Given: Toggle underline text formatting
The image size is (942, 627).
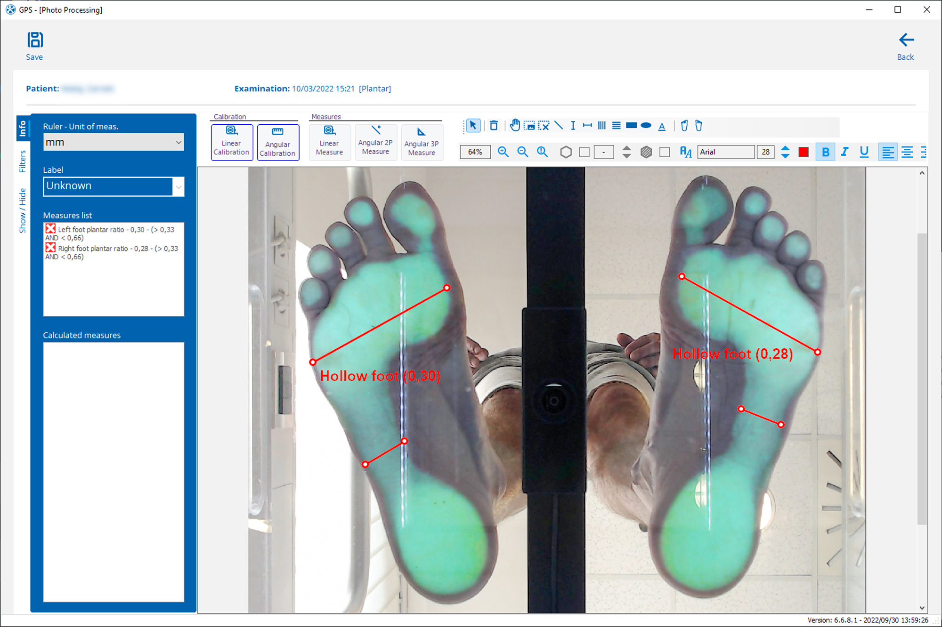Looking at the screenshot, I should 864,152.
